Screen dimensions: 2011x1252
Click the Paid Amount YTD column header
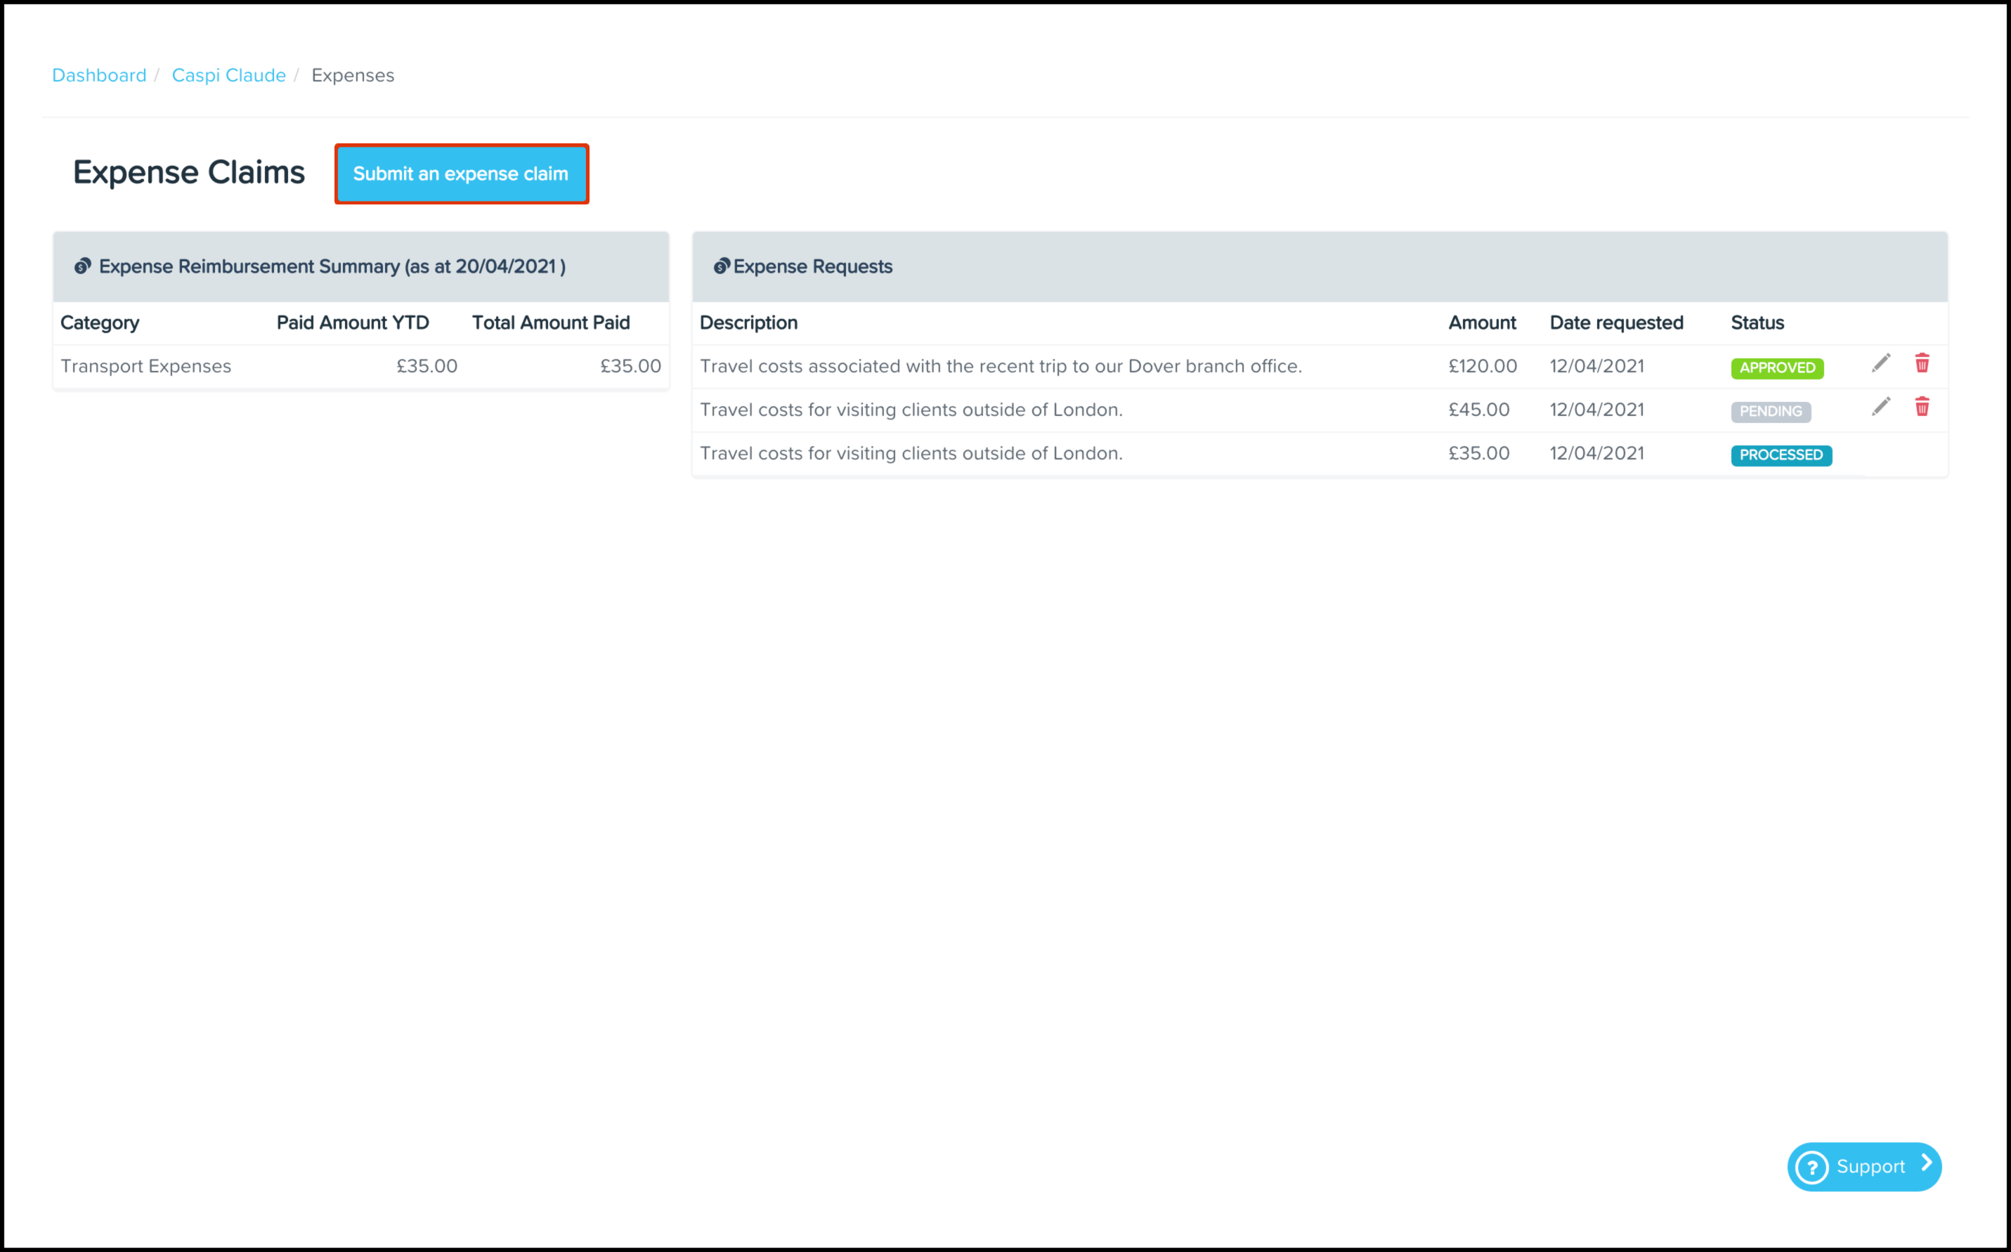tap(353, 323)
